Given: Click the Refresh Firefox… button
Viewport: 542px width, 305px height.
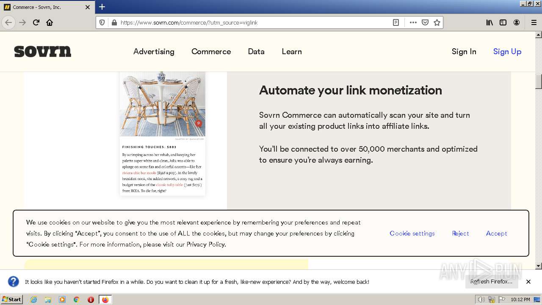Looking at the screenshot, I should (x=491, y=281).
